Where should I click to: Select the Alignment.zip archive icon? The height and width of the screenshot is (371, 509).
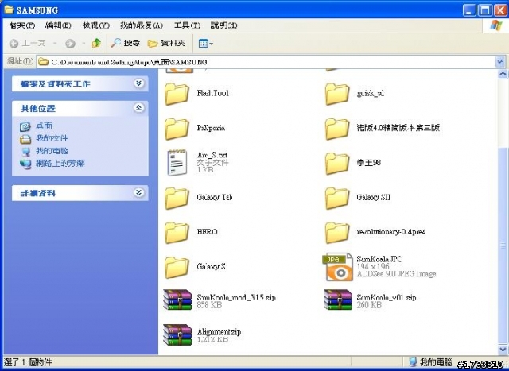tap(177, 334)
